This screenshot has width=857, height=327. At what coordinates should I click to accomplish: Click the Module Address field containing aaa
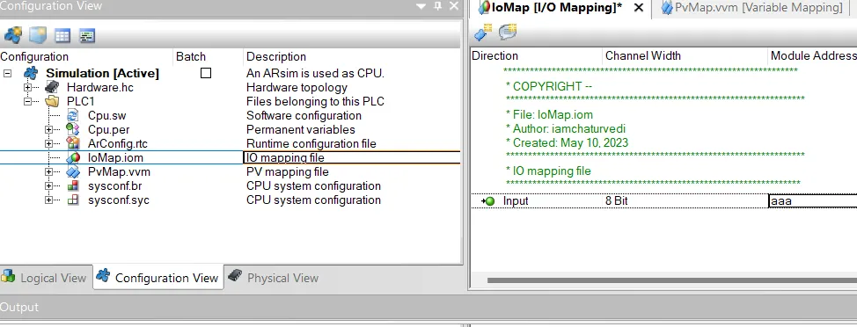pos(813,201)
